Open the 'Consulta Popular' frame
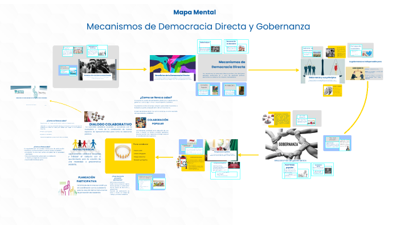 point(208,89)
